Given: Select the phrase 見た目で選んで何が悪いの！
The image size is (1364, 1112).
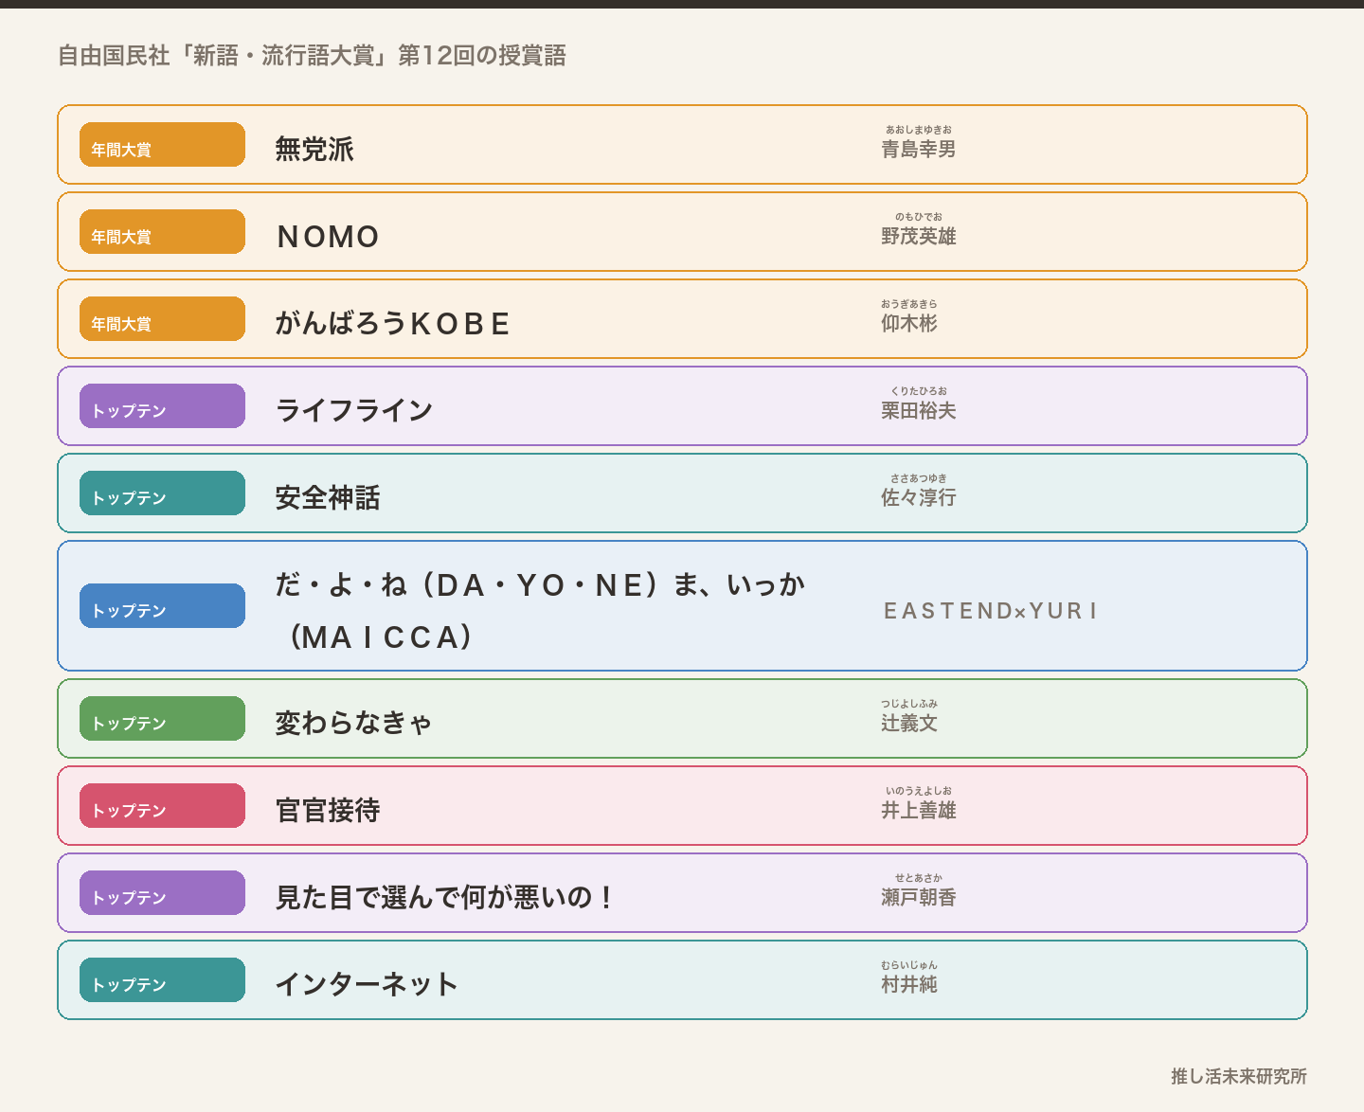Looking at the screenshot, I should [x=446, y=897].
